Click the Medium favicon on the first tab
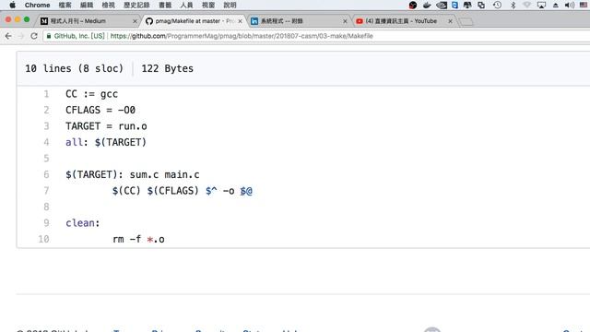 point(44,21)
